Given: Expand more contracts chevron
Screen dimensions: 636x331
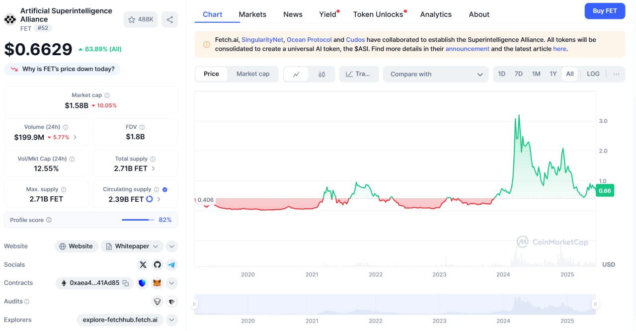Looking at the screenshot, I should 171,283.
